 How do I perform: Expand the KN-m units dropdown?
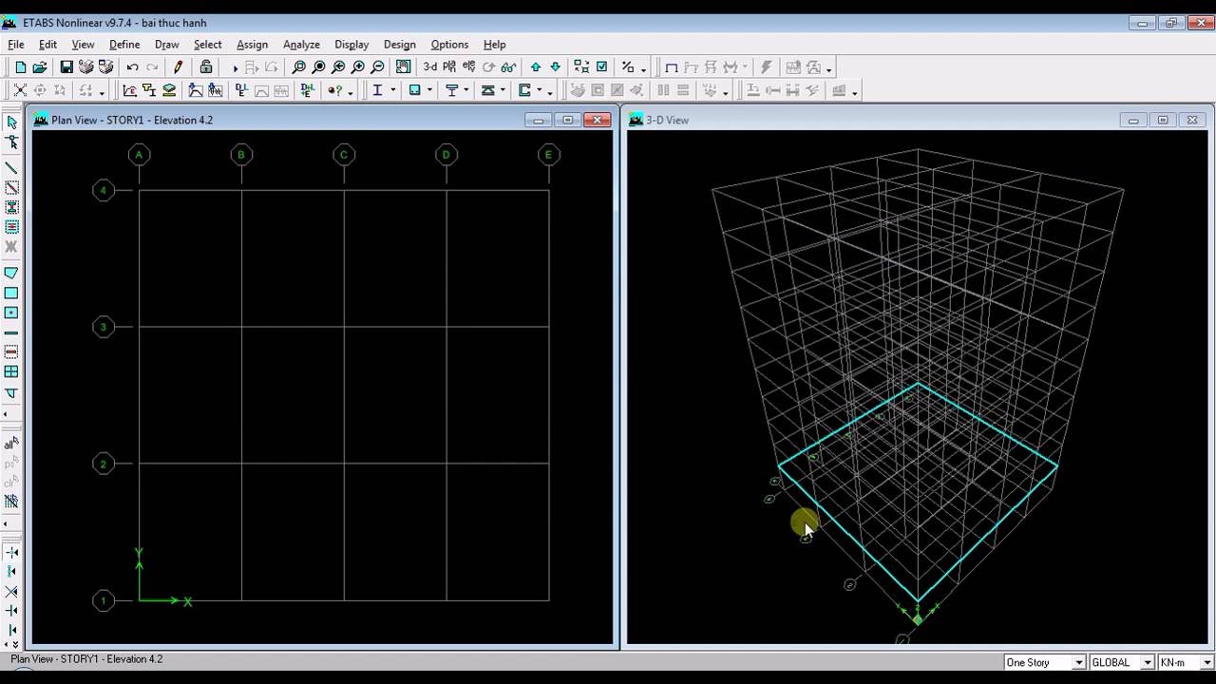(1207, 662)
